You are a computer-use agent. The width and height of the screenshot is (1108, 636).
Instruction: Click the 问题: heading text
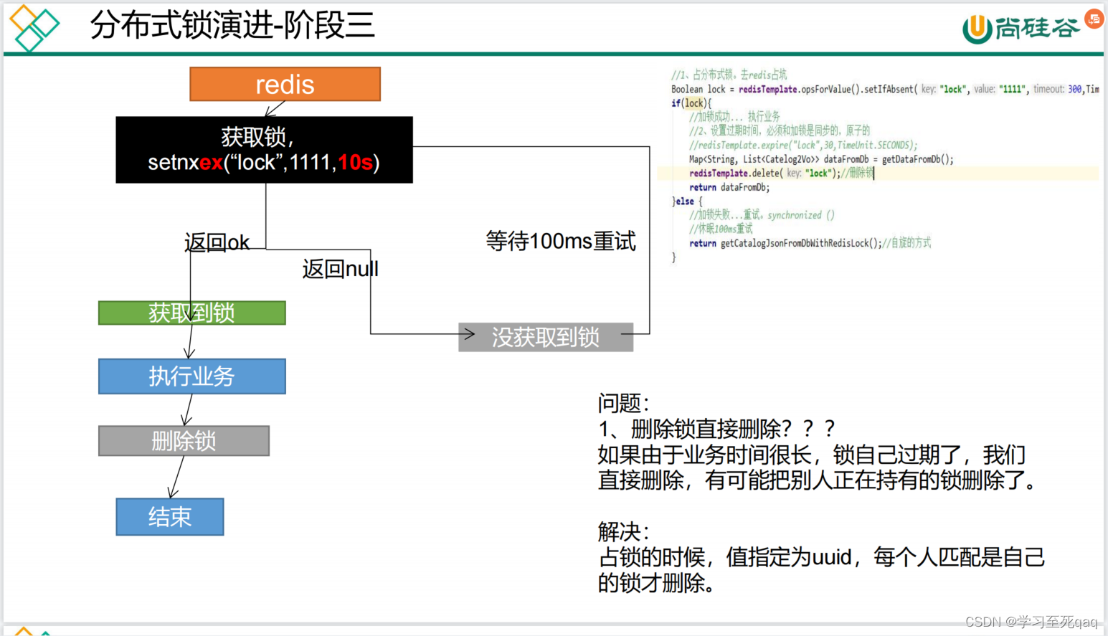(623, 403)
